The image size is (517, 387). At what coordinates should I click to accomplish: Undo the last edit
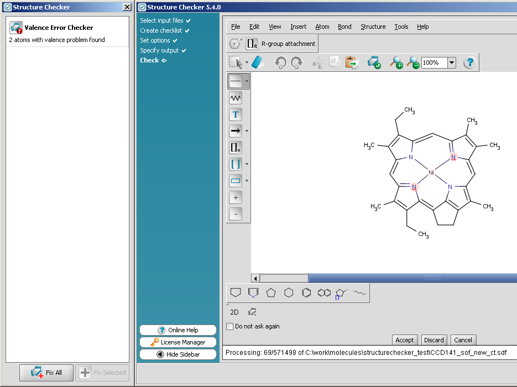280,62
